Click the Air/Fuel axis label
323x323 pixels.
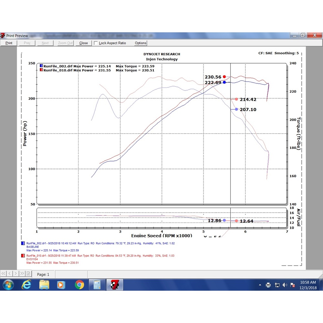tap(298, 217)
